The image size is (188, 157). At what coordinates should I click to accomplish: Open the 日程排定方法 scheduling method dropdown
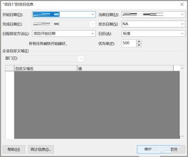click(x=93, y=33)
